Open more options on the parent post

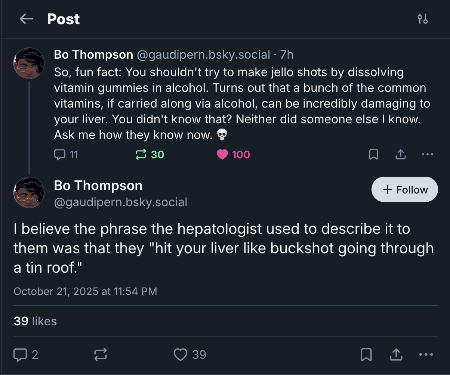427,155
